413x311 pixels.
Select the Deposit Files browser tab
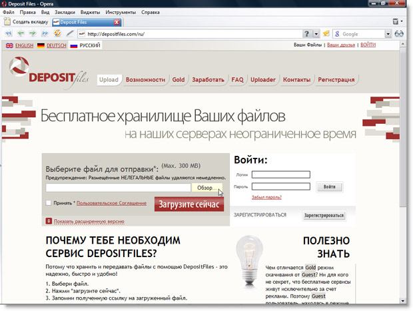87,22
